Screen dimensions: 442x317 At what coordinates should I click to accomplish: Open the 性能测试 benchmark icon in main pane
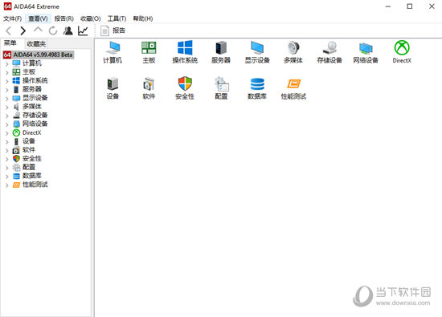pos(293,88)
